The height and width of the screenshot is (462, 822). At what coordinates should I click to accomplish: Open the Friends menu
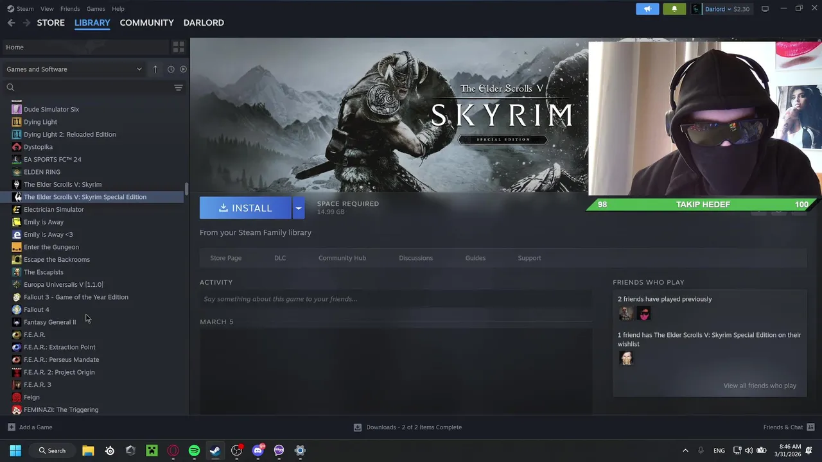click(70, 9)
